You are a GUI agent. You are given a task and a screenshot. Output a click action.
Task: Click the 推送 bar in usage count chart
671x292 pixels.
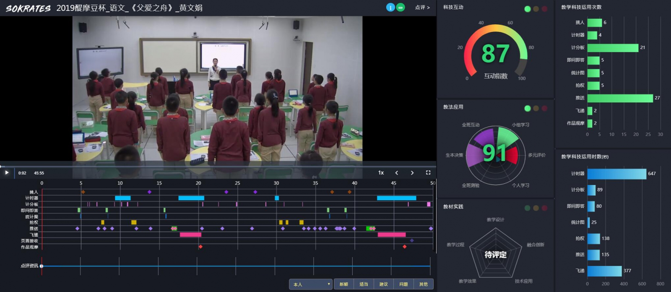(x=620, y=98)
